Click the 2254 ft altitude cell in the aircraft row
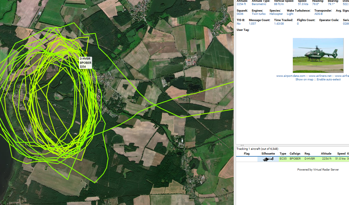Viewport: 349px width, 205px height. tap(326, 159)
